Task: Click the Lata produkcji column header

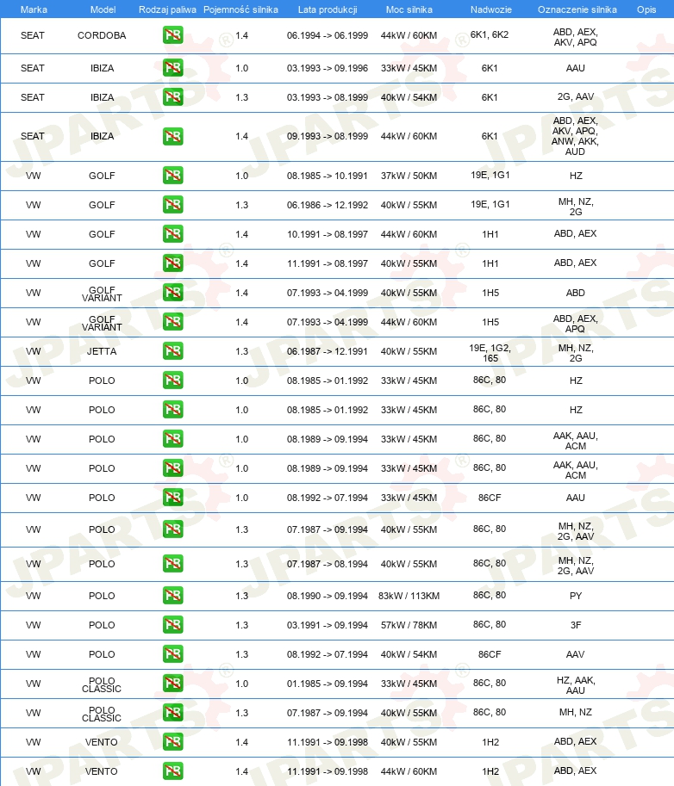Action: pyautogui.click(x=328, y=9)
